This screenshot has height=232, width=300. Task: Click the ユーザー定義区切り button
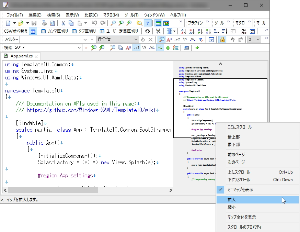coord(119,31)
